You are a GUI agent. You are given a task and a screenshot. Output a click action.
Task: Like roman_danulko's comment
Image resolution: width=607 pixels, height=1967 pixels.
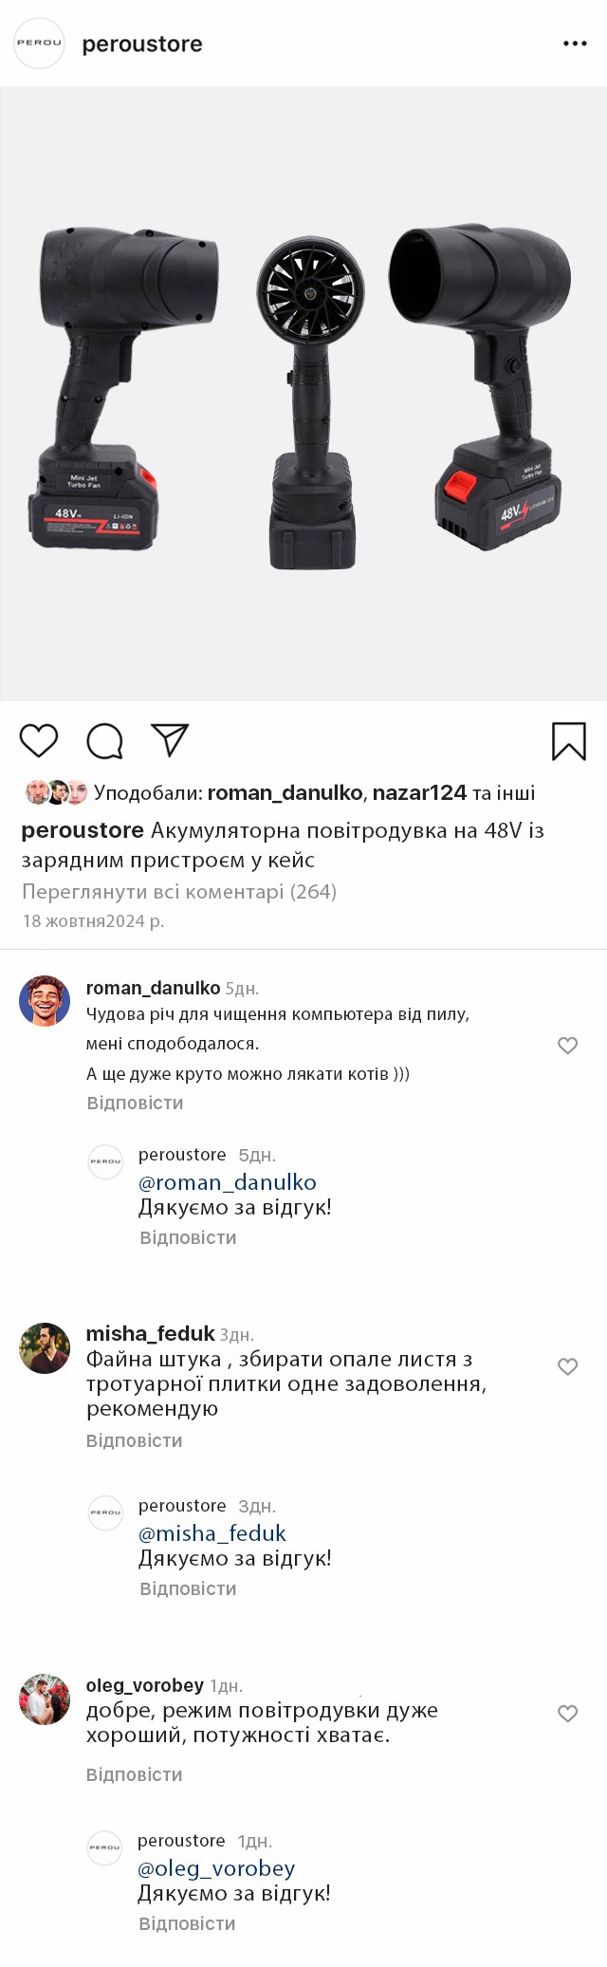(x=567, y=1045)
